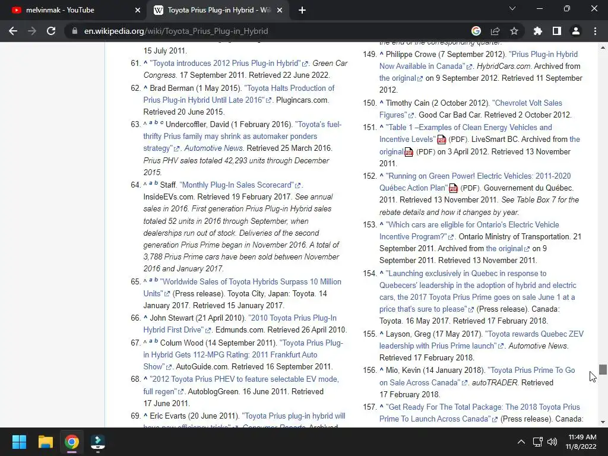Click the page scrollbar thumb
Screen dimensions: 608x456
(603, 369)
